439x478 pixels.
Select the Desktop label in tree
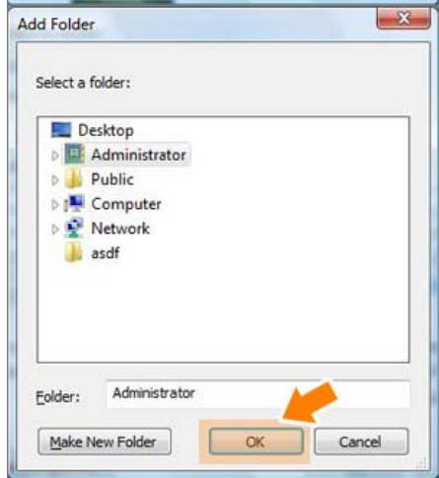coord(106,130)
